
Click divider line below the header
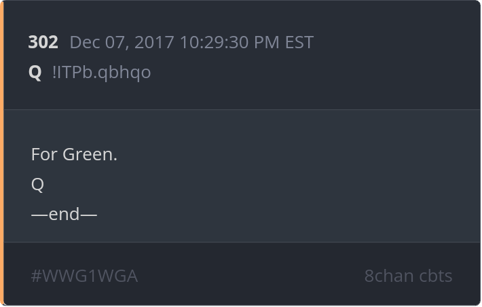242,109
